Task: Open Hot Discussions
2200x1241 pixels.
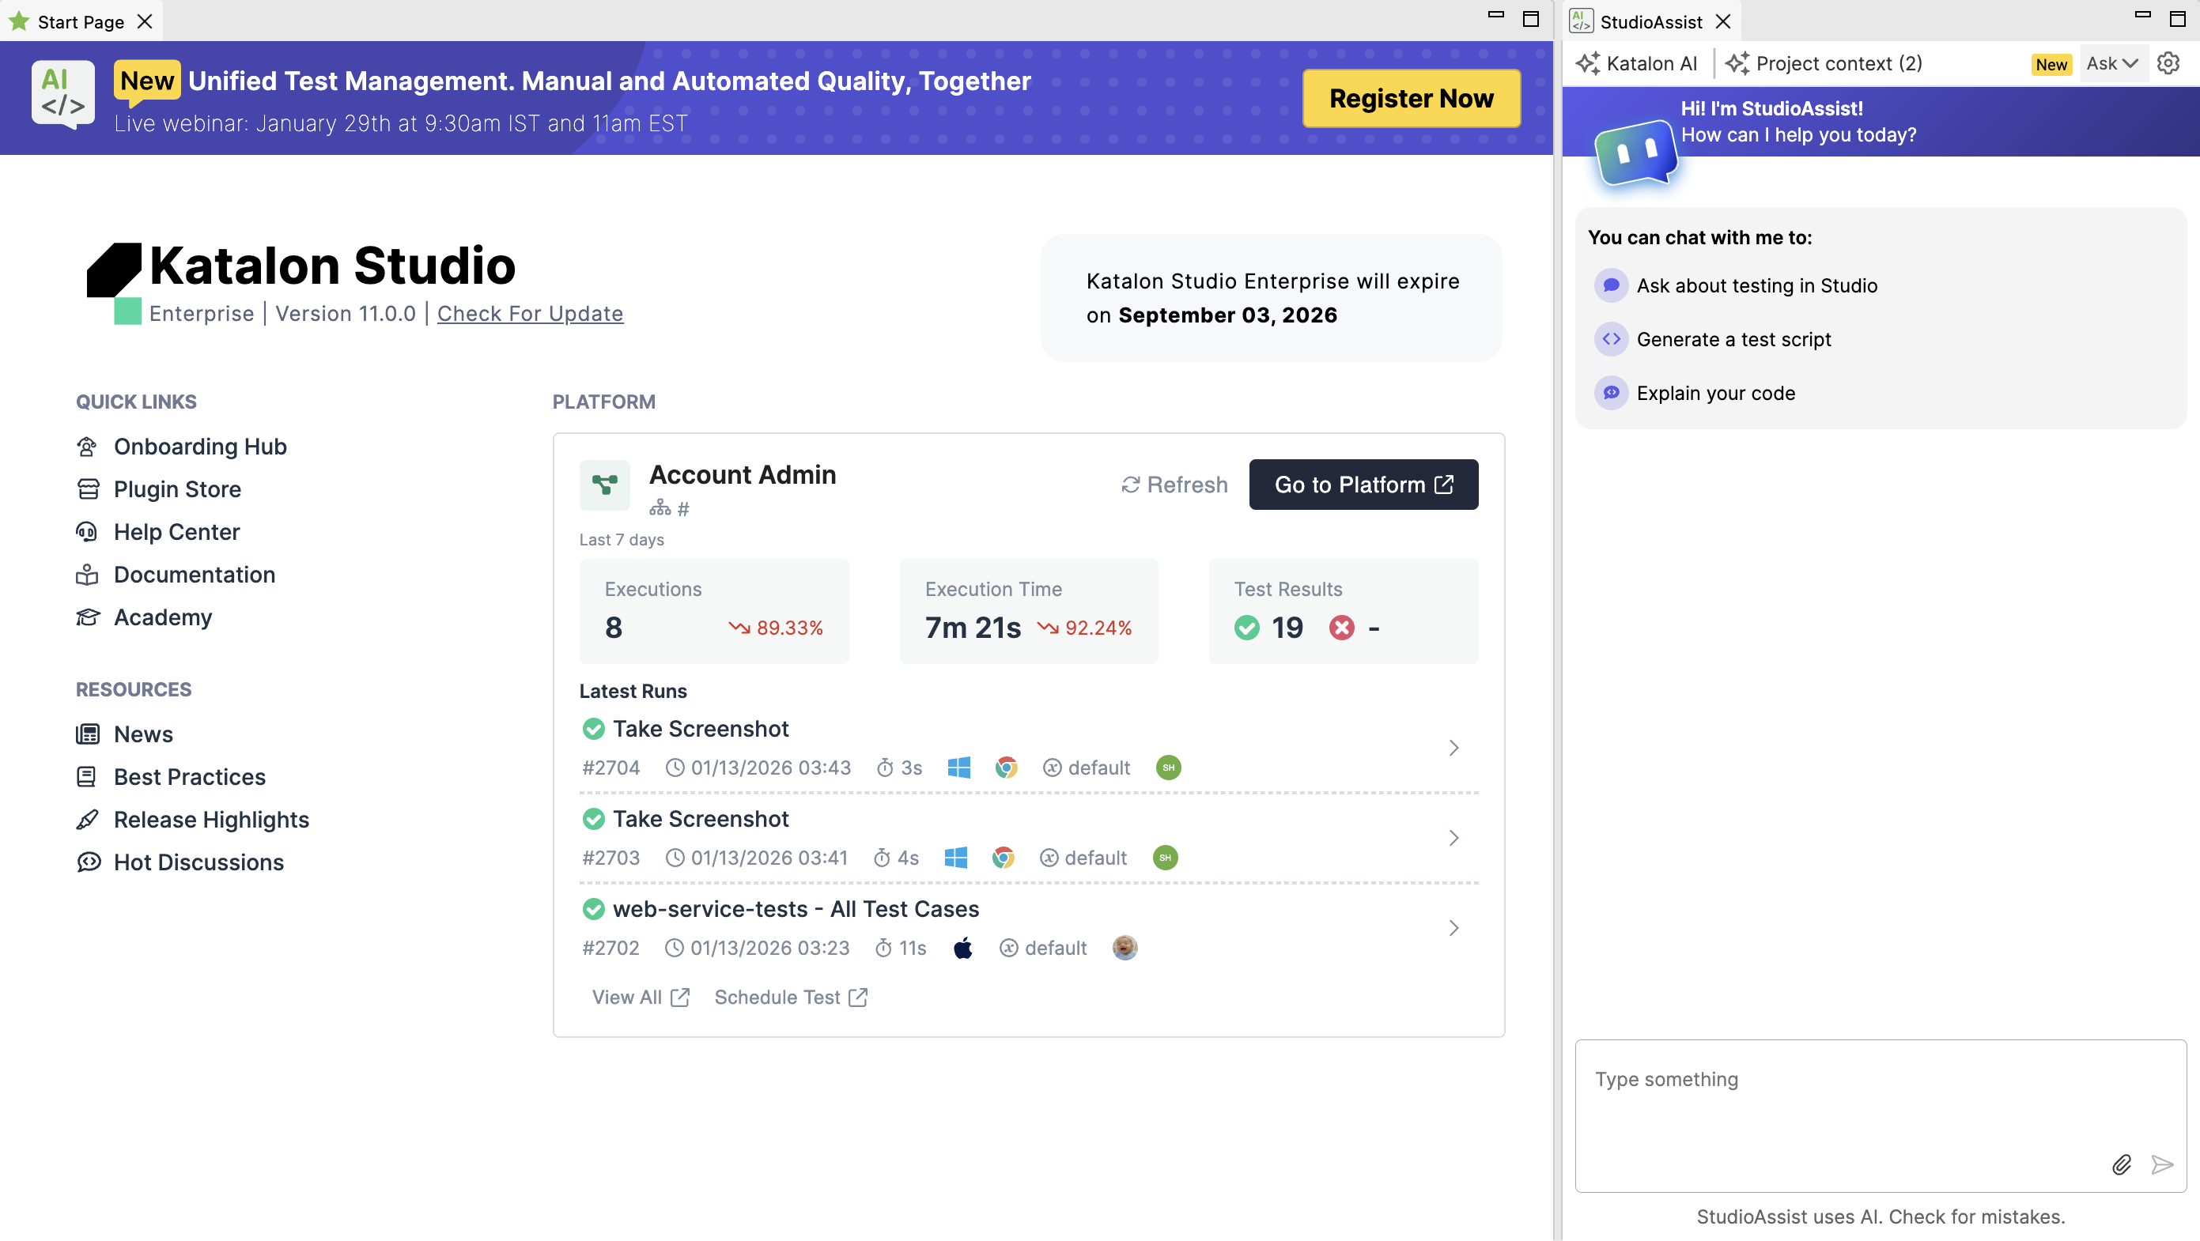Action: 199,862
